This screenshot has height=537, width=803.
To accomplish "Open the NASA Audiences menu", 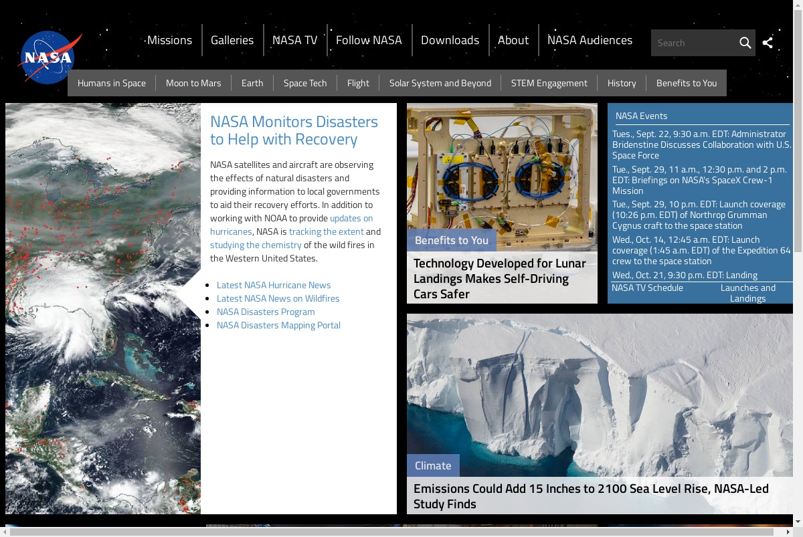I will tap(590, 40).
